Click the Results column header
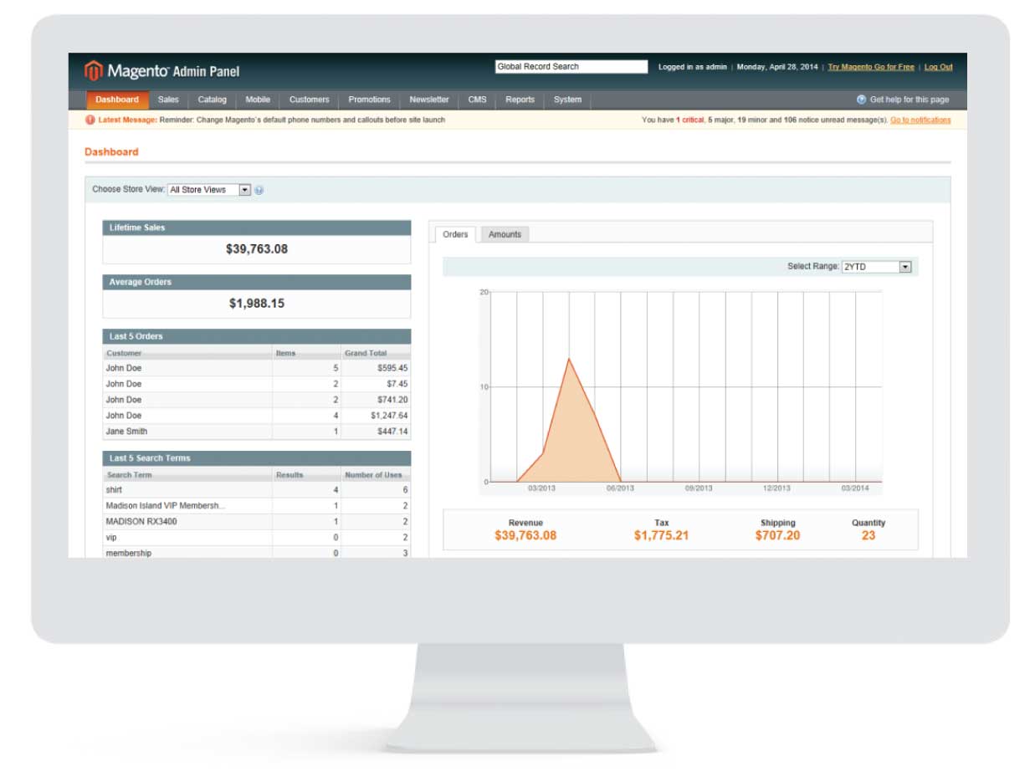Image resolution: width=1035 pixels, height=782 pixels. pyautogui.click(x=307, y=475)
